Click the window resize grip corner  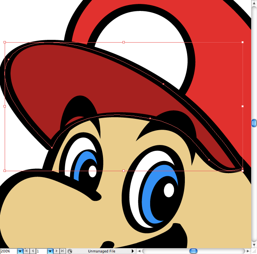coord(254,251)
